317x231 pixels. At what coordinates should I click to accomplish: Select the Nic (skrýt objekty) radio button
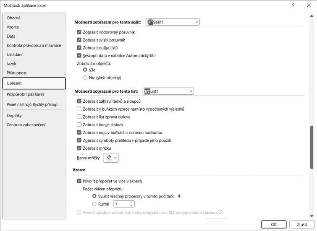(x=85, y=78)
